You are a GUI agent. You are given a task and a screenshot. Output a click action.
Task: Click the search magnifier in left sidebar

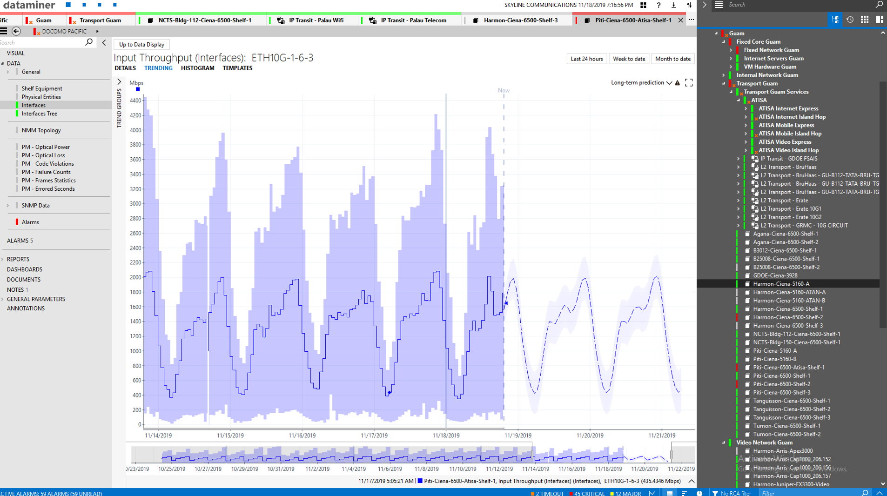[x=89, y=42]
